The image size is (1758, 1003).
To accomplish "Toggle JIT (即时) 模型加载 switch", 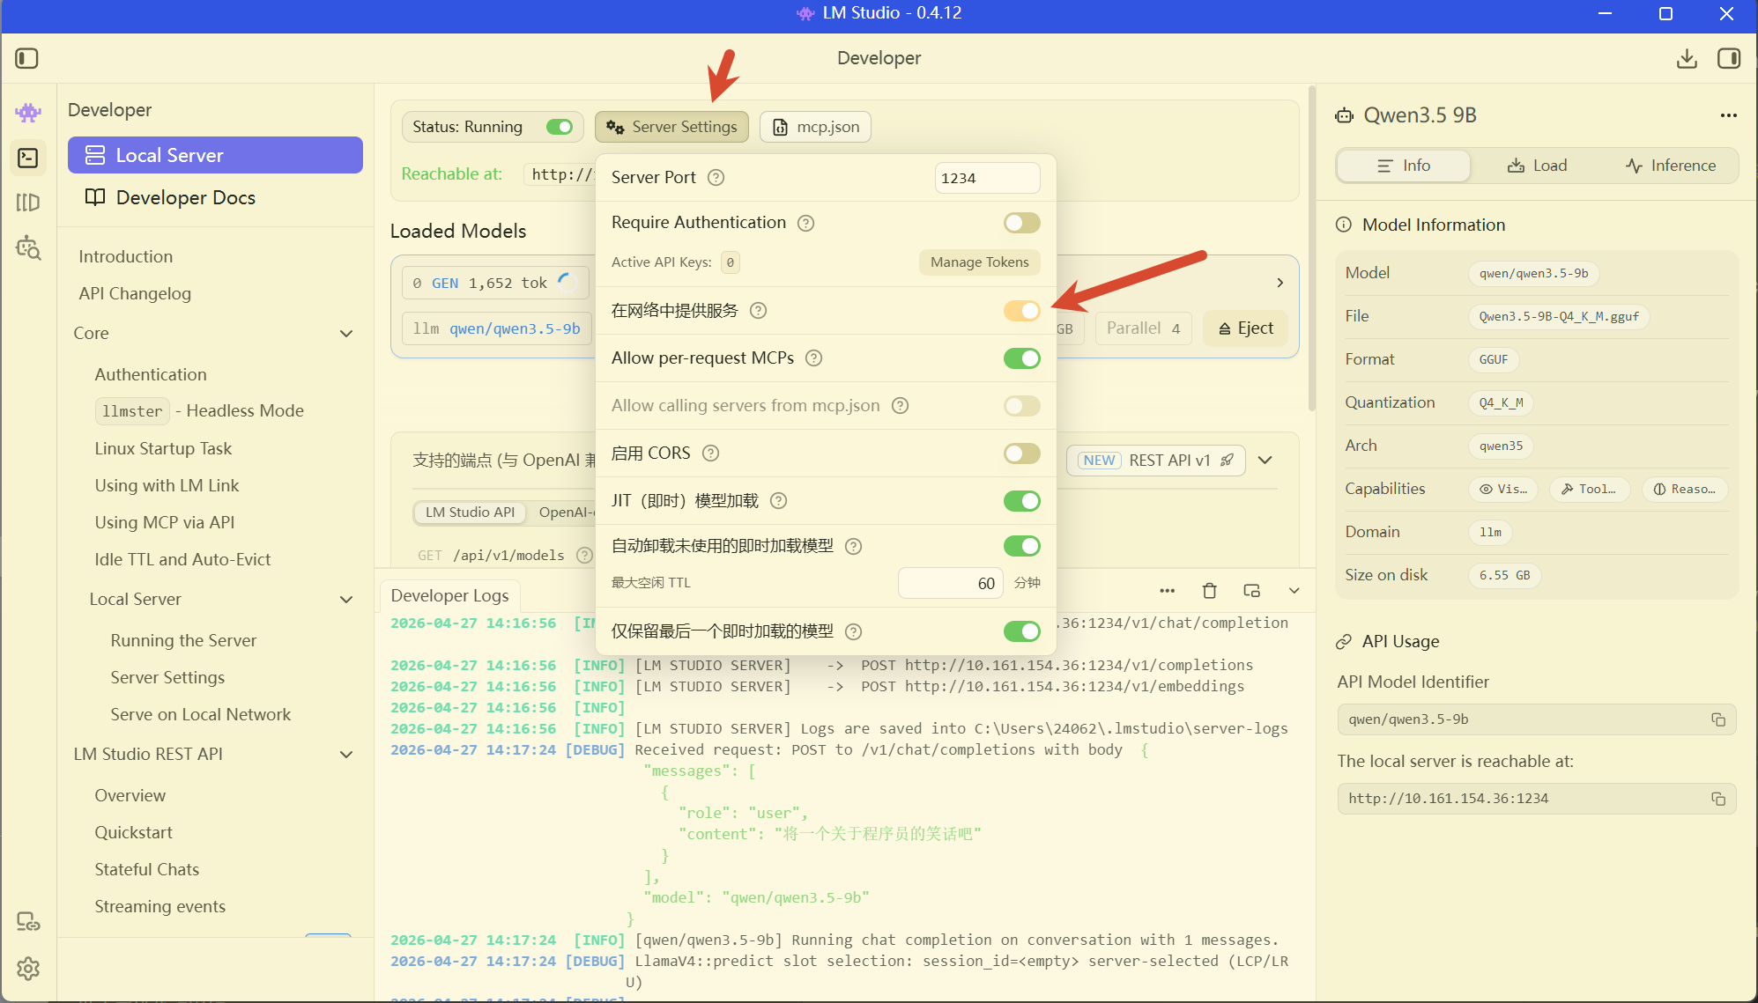I will tap(1022, 501).
